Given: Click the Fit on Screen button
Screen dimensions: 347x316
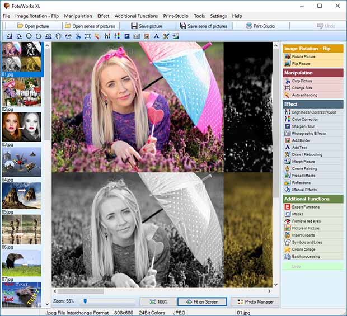Looking at the screenshot, I should [202, 302].
